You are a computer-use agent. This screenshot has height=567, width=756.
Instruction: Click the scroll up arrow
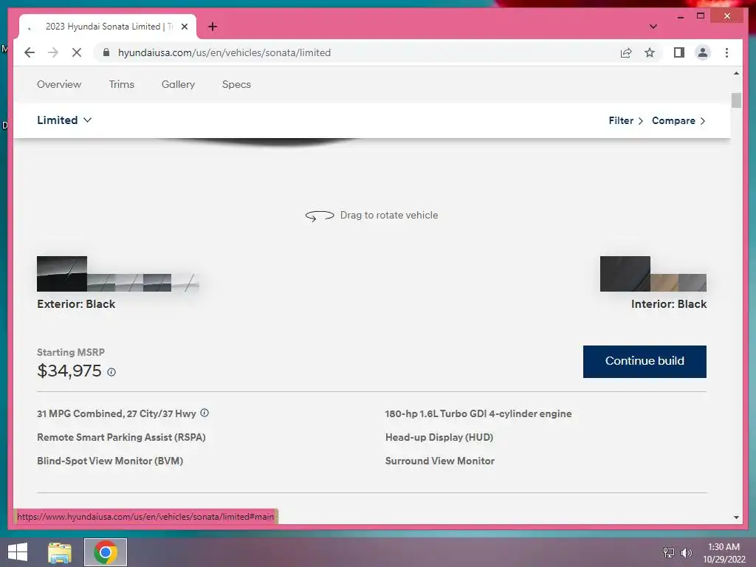tap(736, 73)
